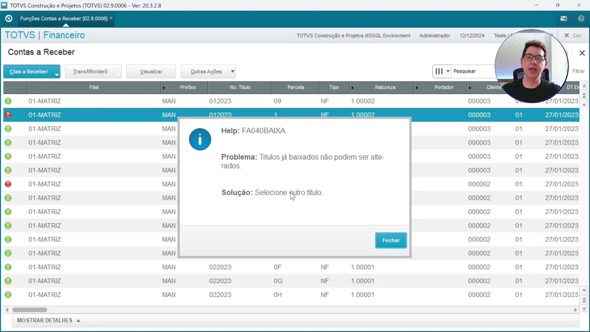This screenshot has width=590, height=332.
Task: Click the Filtrar link top right
Action: (x=579, y=71)
